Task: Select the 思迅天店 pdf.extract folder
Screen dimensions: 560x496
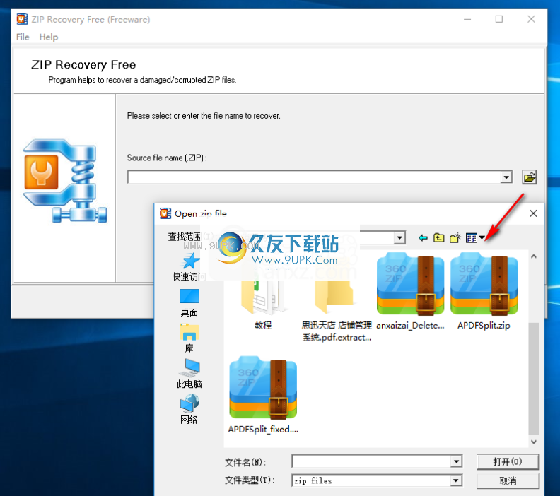Action: 337,310
